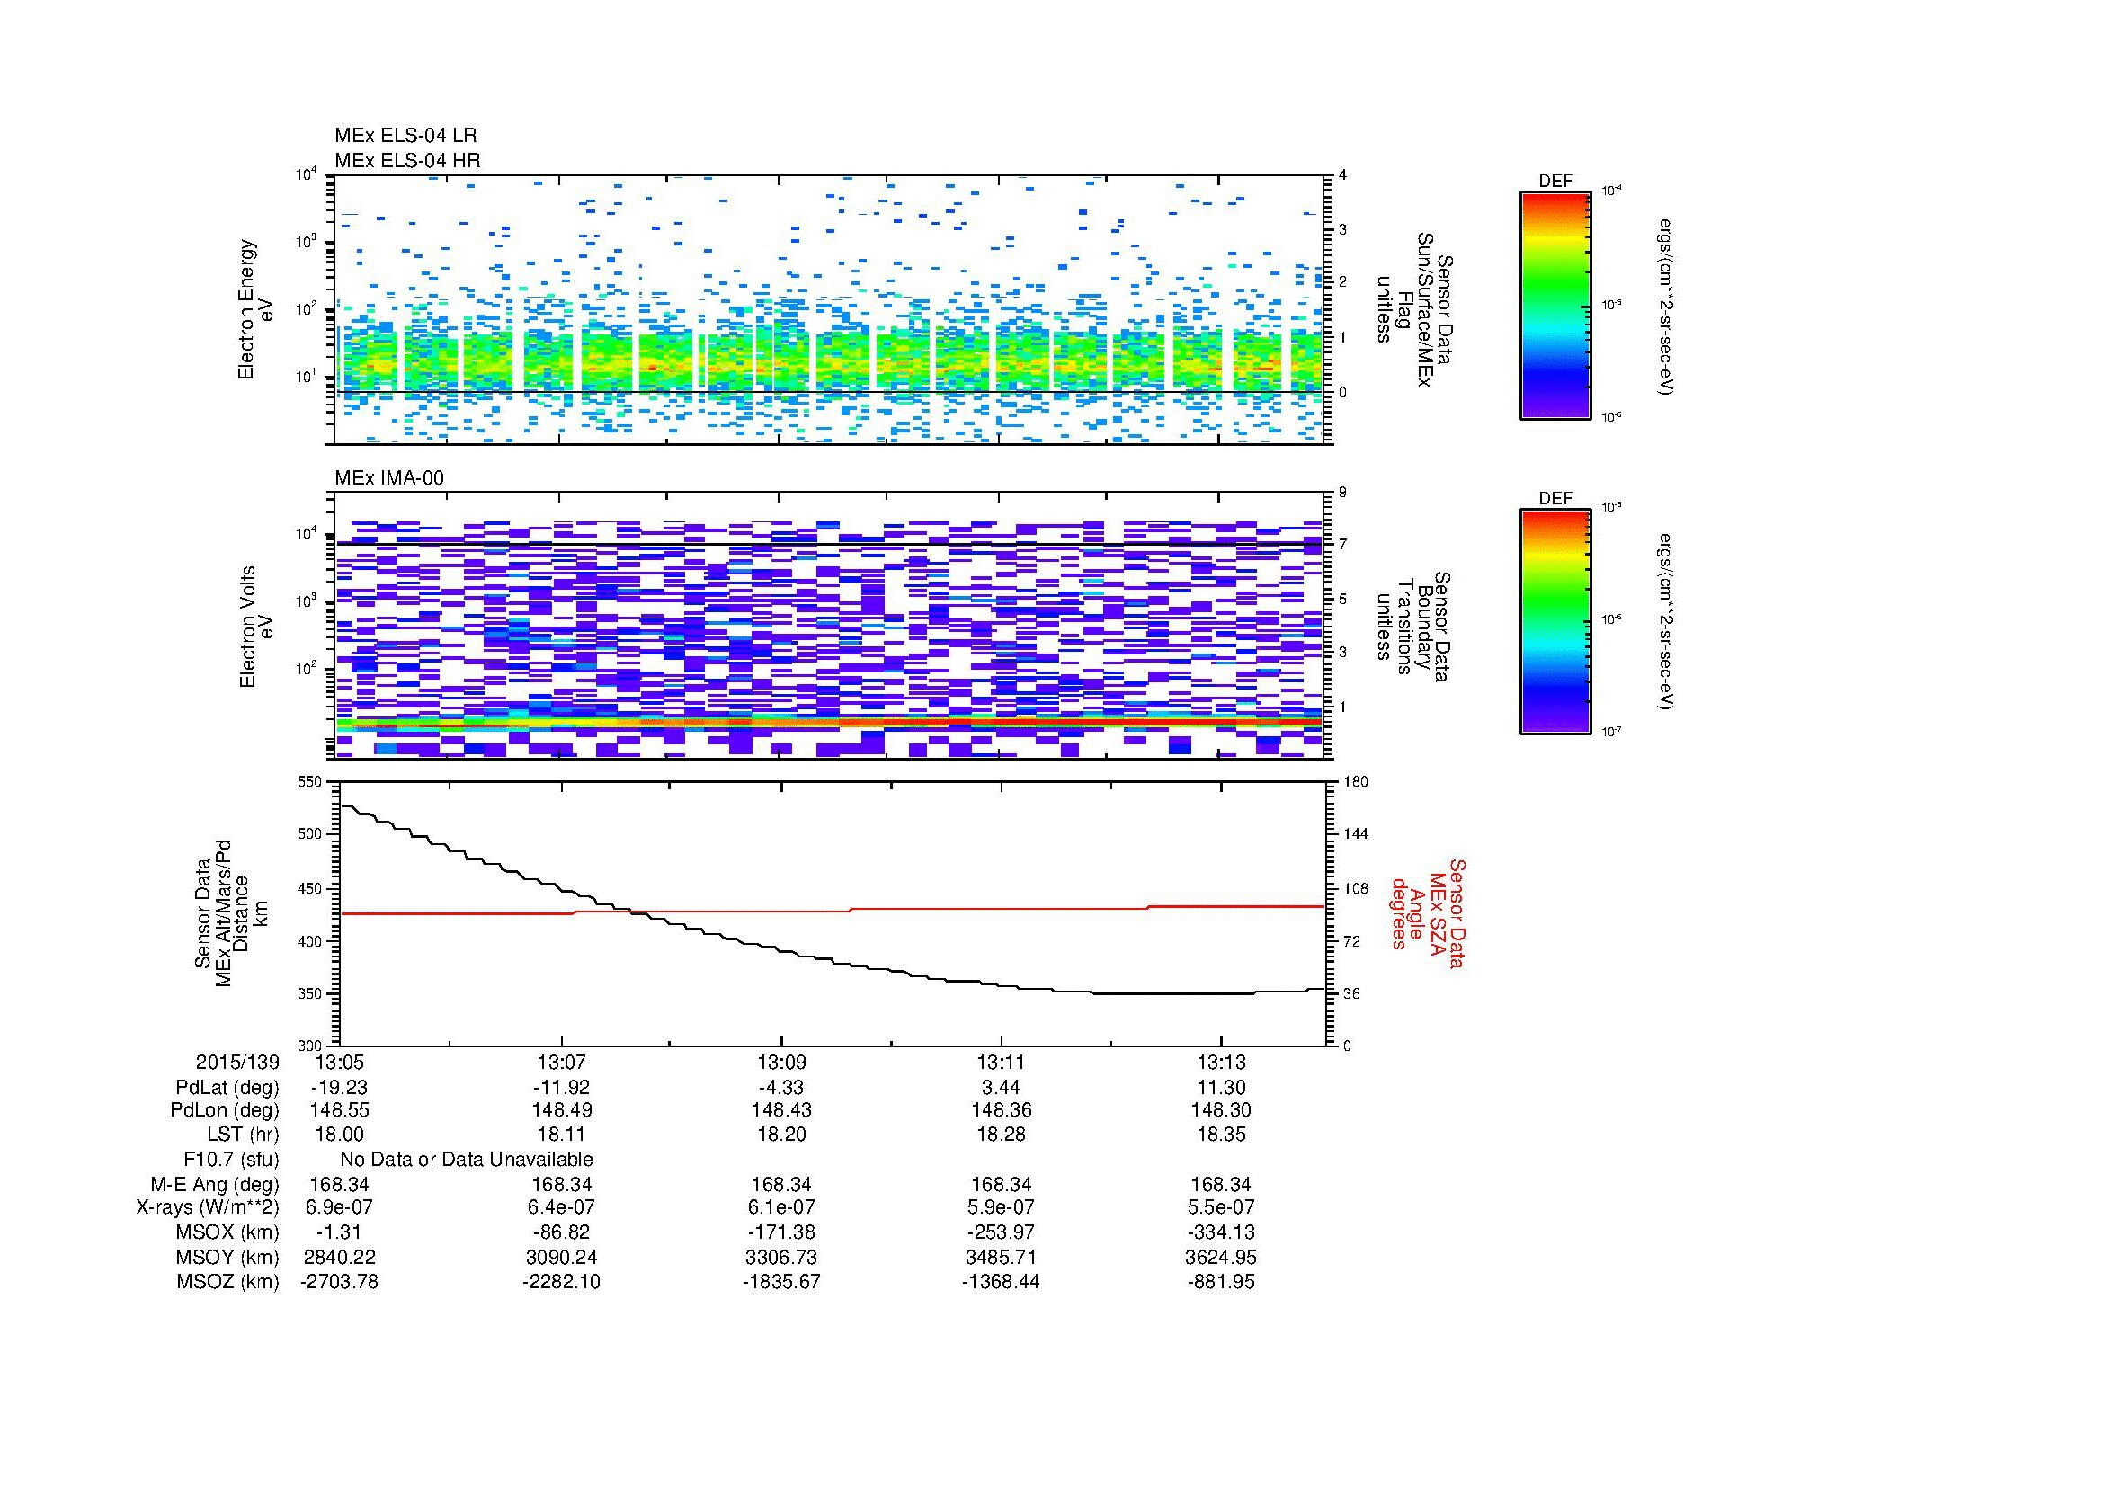Select the lower DEF color bar
2103x1486 pixels.
point(1555,622)
